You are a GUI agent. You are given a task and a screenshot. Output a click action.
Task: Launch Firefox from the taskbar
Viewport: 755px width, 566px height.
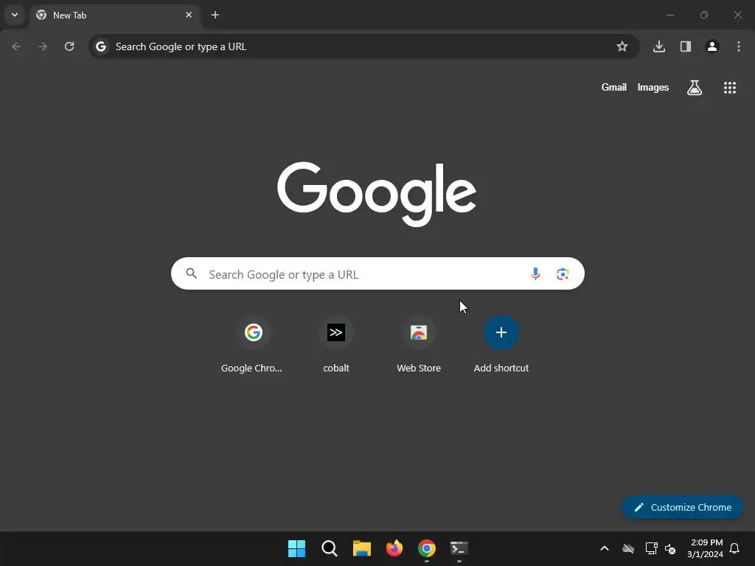pyautogui.click(x=394, y=548)
